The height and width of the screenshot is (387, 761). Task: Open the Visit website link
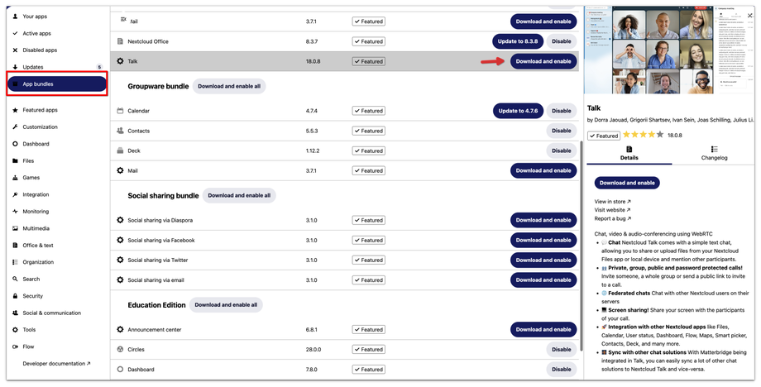click(x=612, y=211)
